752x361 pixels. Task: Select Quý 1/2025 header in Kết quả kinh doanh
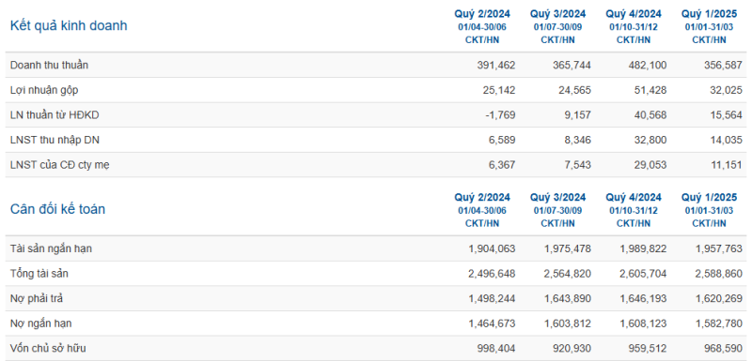coord(709,13)
